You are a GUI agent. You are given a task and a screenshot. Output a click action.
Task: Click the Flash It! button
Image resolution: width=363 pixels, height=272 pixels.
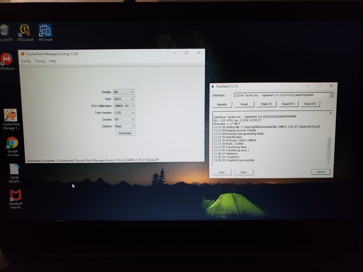click(266, 104)
